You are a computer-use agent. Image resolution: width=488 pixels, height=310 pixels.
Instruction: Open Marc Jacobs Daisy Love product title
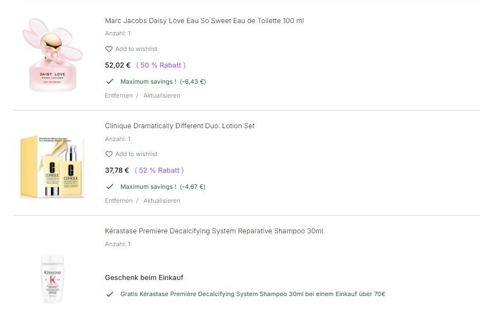coord(204,21)
